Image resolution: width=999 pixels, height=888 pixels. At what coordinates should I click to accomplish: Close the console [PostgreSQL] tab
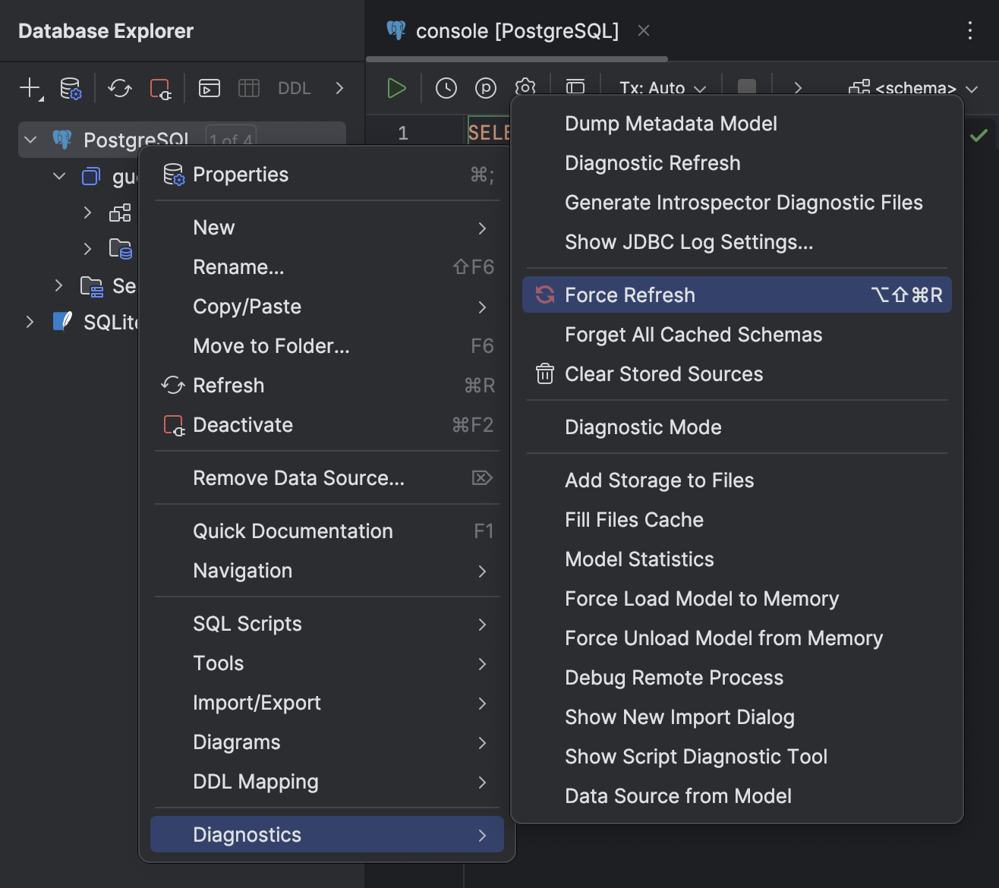(644, 30)
